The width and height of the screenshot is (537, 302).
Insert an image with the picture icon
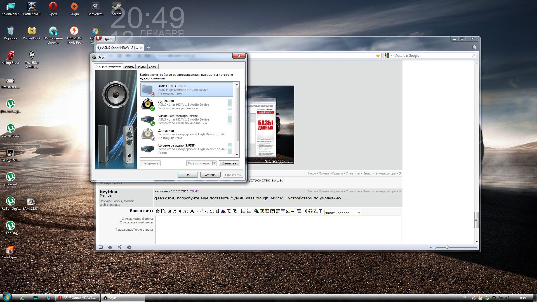262,211
